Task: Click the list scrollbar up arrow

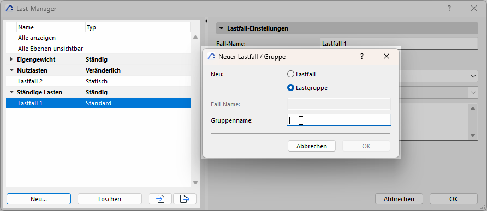Action: point(195,37)
